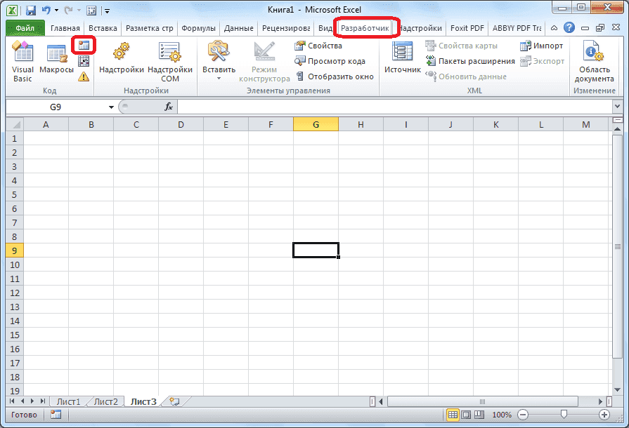Open the XML Источник pane
Image resolution: width=629 pixels, height=428 pixels.
pyautogui.click(x=403, y=58)
